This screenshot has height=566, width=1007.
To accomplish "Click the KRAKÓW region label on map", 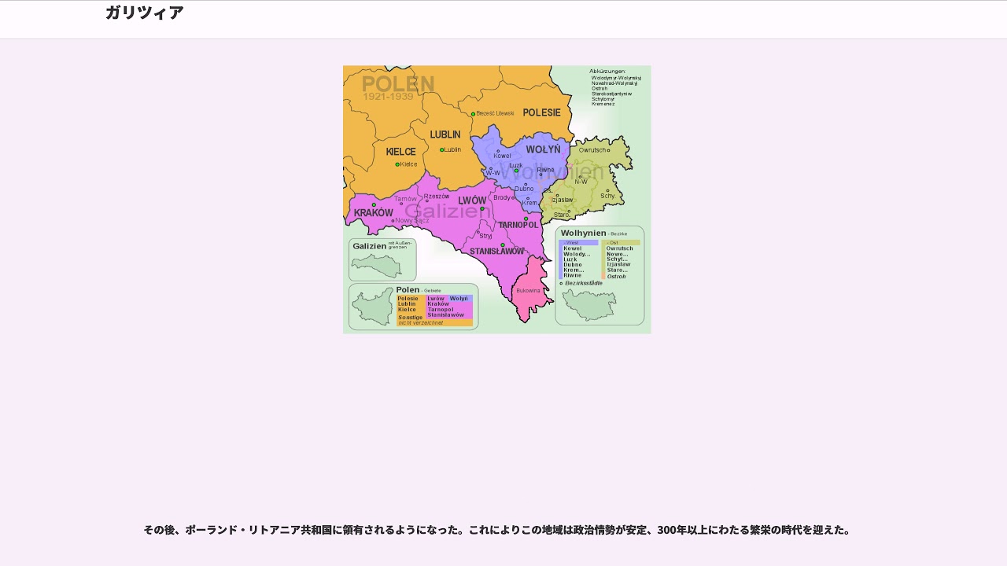I will pyautogui.click(x=374, y=213).
